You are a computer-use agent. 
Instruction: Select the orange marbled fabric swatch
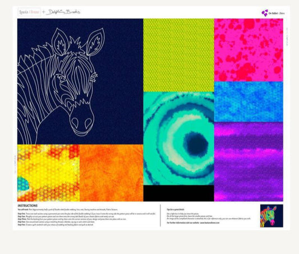(112, 173)
